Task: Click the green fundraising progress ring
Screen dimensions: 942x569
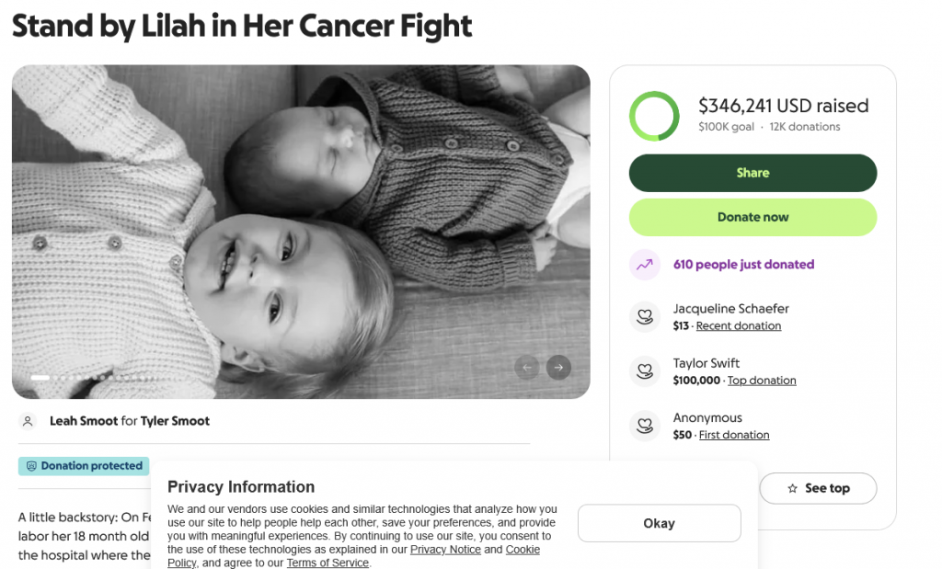Action: point(654,117)
